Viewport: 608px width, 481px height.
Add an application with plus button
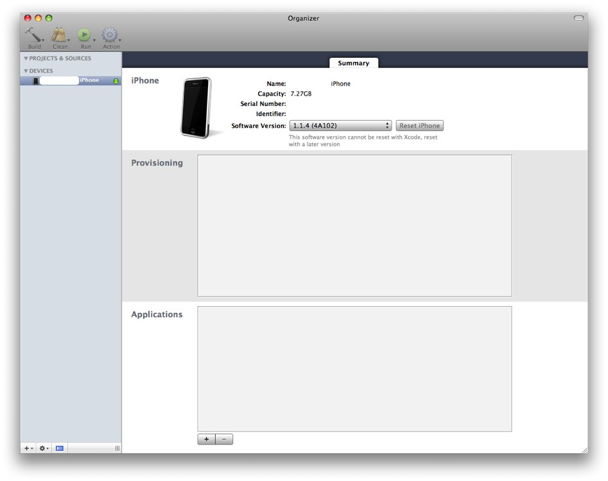[206, 439]
